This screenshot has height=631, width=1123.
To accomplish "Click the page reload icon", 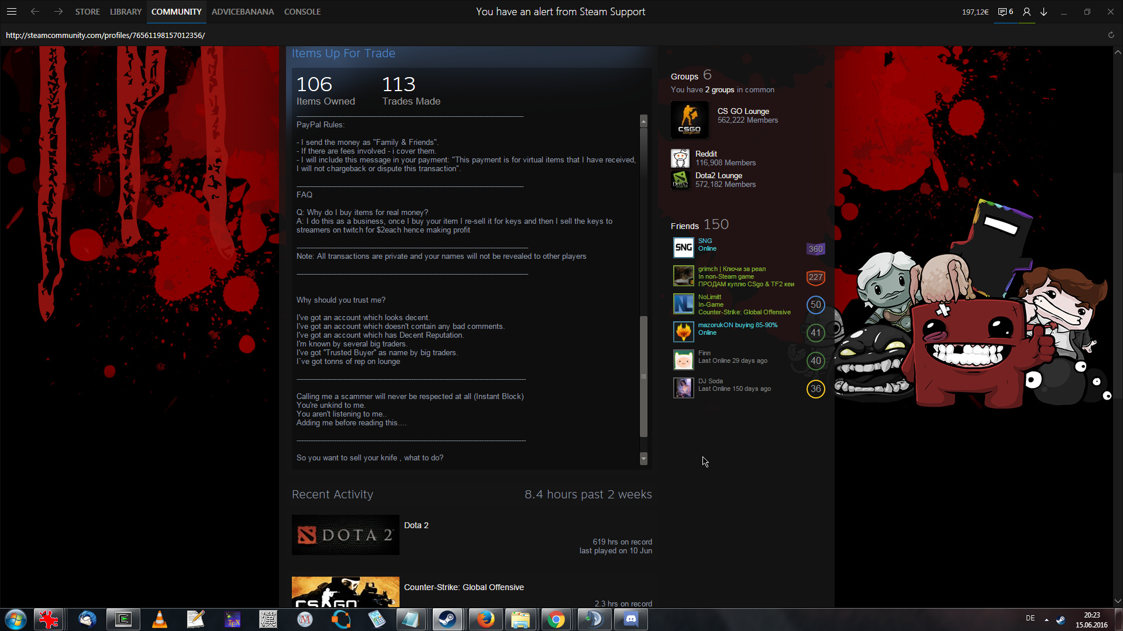I will pyautogui.click(x=1111, y=35).
